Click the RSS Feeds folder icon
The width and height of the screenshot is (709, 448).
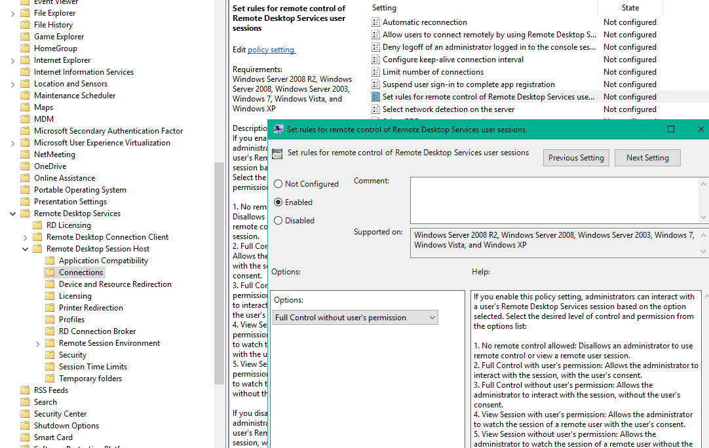point(26,390)
